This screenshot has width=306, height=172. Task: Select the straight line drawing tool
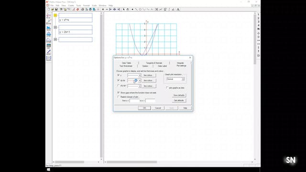(136, 10)
